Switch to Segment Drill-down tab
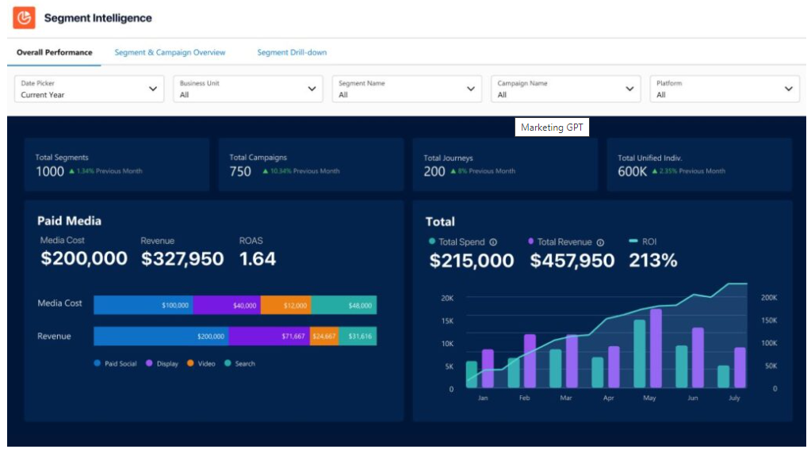This screenshot has width=811, height=453. pos(292,52)
